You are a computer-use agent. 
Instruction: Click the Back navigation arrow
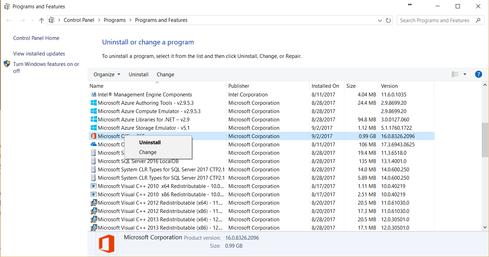coord(9,20)
